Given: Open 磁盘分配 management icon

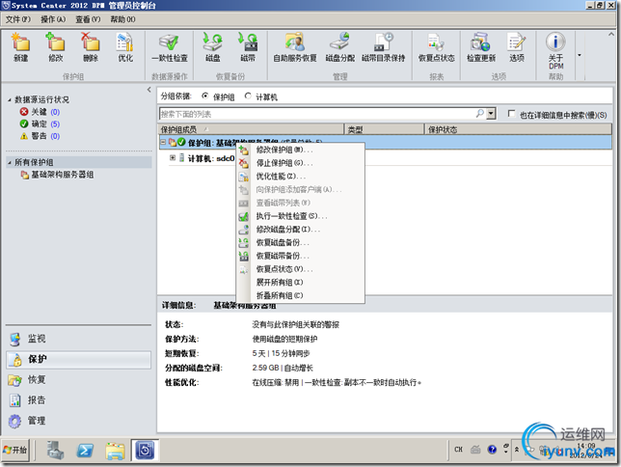Looking at the screenshot, I should coord(340,47).
